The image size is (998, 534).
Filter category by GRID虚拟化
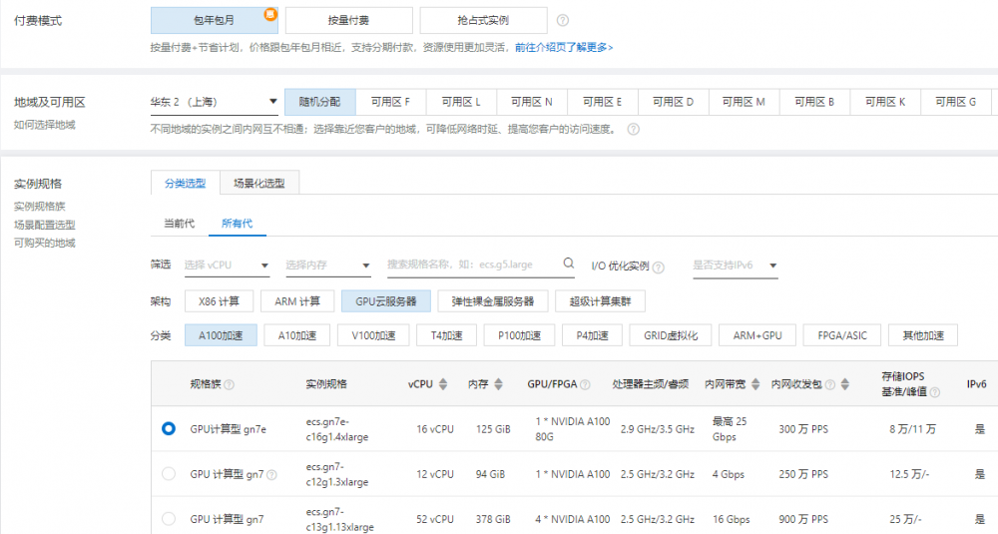point(671,335)
